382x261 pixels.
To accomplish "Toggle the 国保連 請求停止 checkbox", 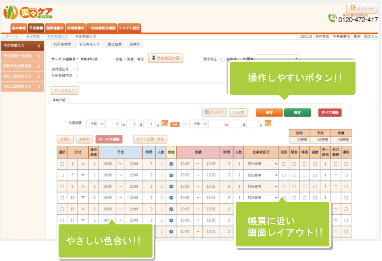I will point(224,60).
